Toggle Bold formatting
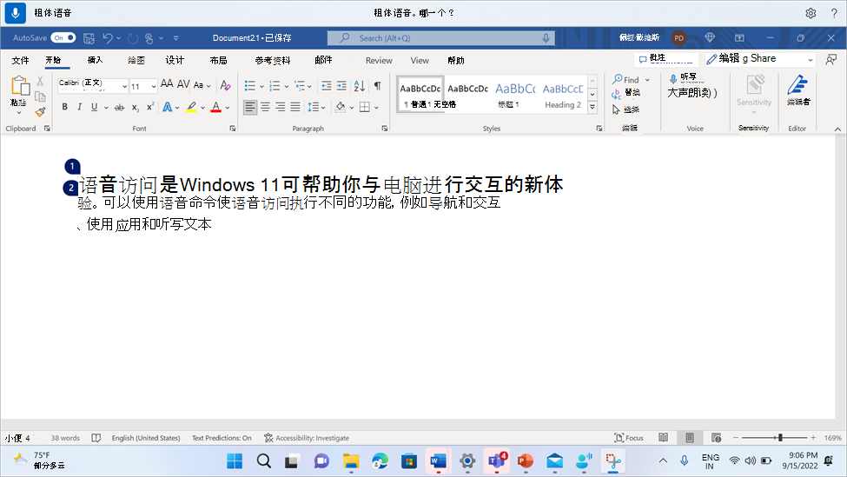This screenshot has height=477, width=847. 65,107
